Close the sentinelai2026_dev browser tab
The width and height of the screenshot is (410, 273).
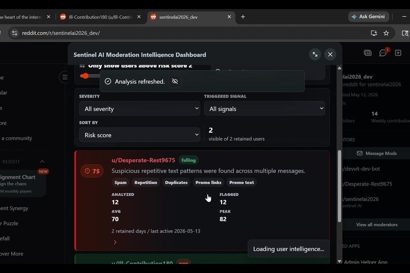[x=229, y=17]
